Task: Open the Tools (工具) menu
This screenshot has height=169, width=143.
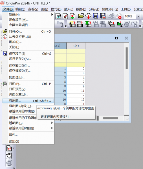Action: click(126, 9)
